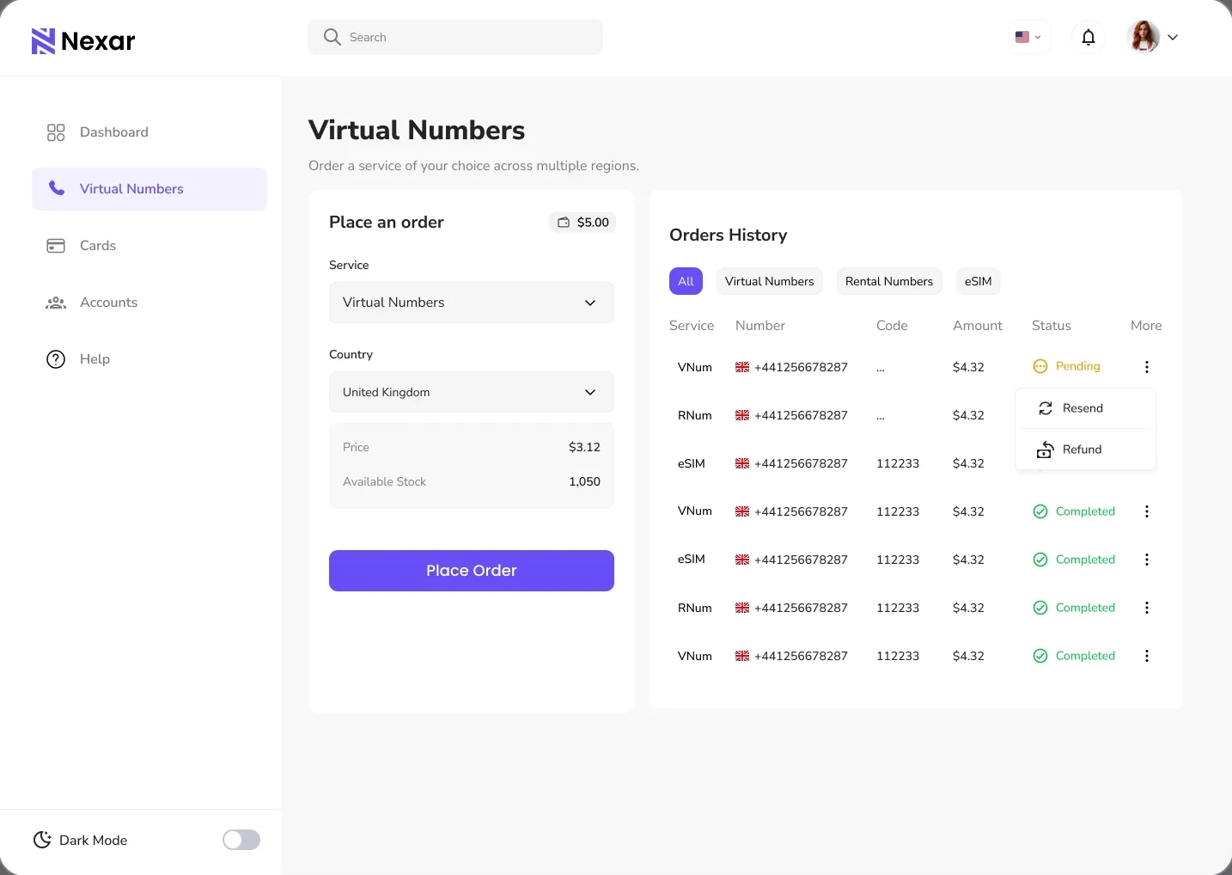Screen dimensions: 1232x875
Task: Select the eSIM filter tab
Action: (x=979, y=281)
